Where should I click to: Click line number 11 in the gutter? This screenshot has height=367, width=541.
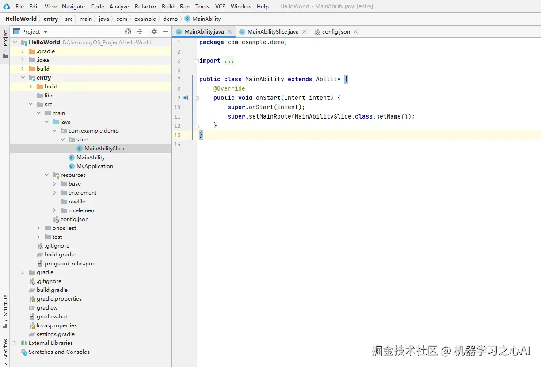point(177,116)
